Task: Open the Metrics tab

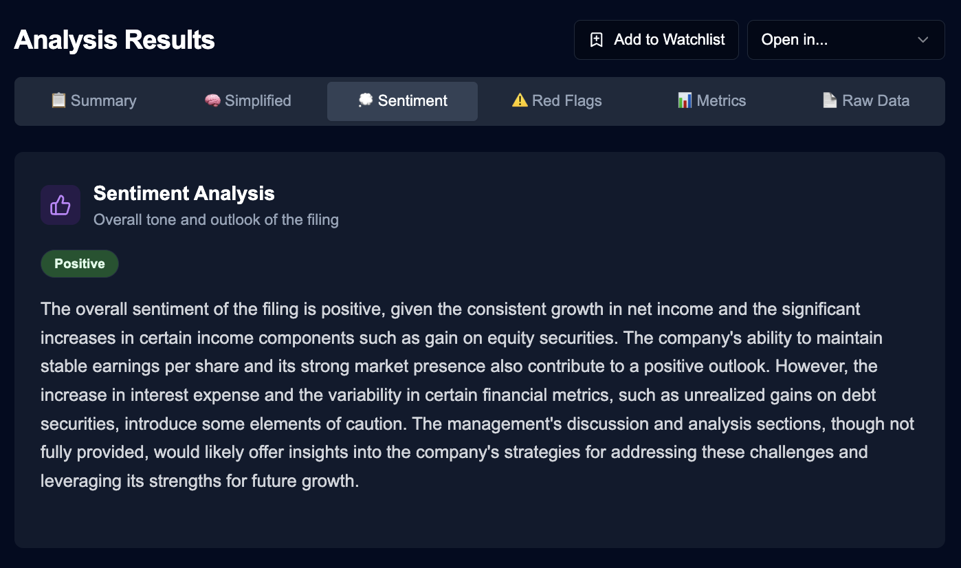Action: (712, 100)
